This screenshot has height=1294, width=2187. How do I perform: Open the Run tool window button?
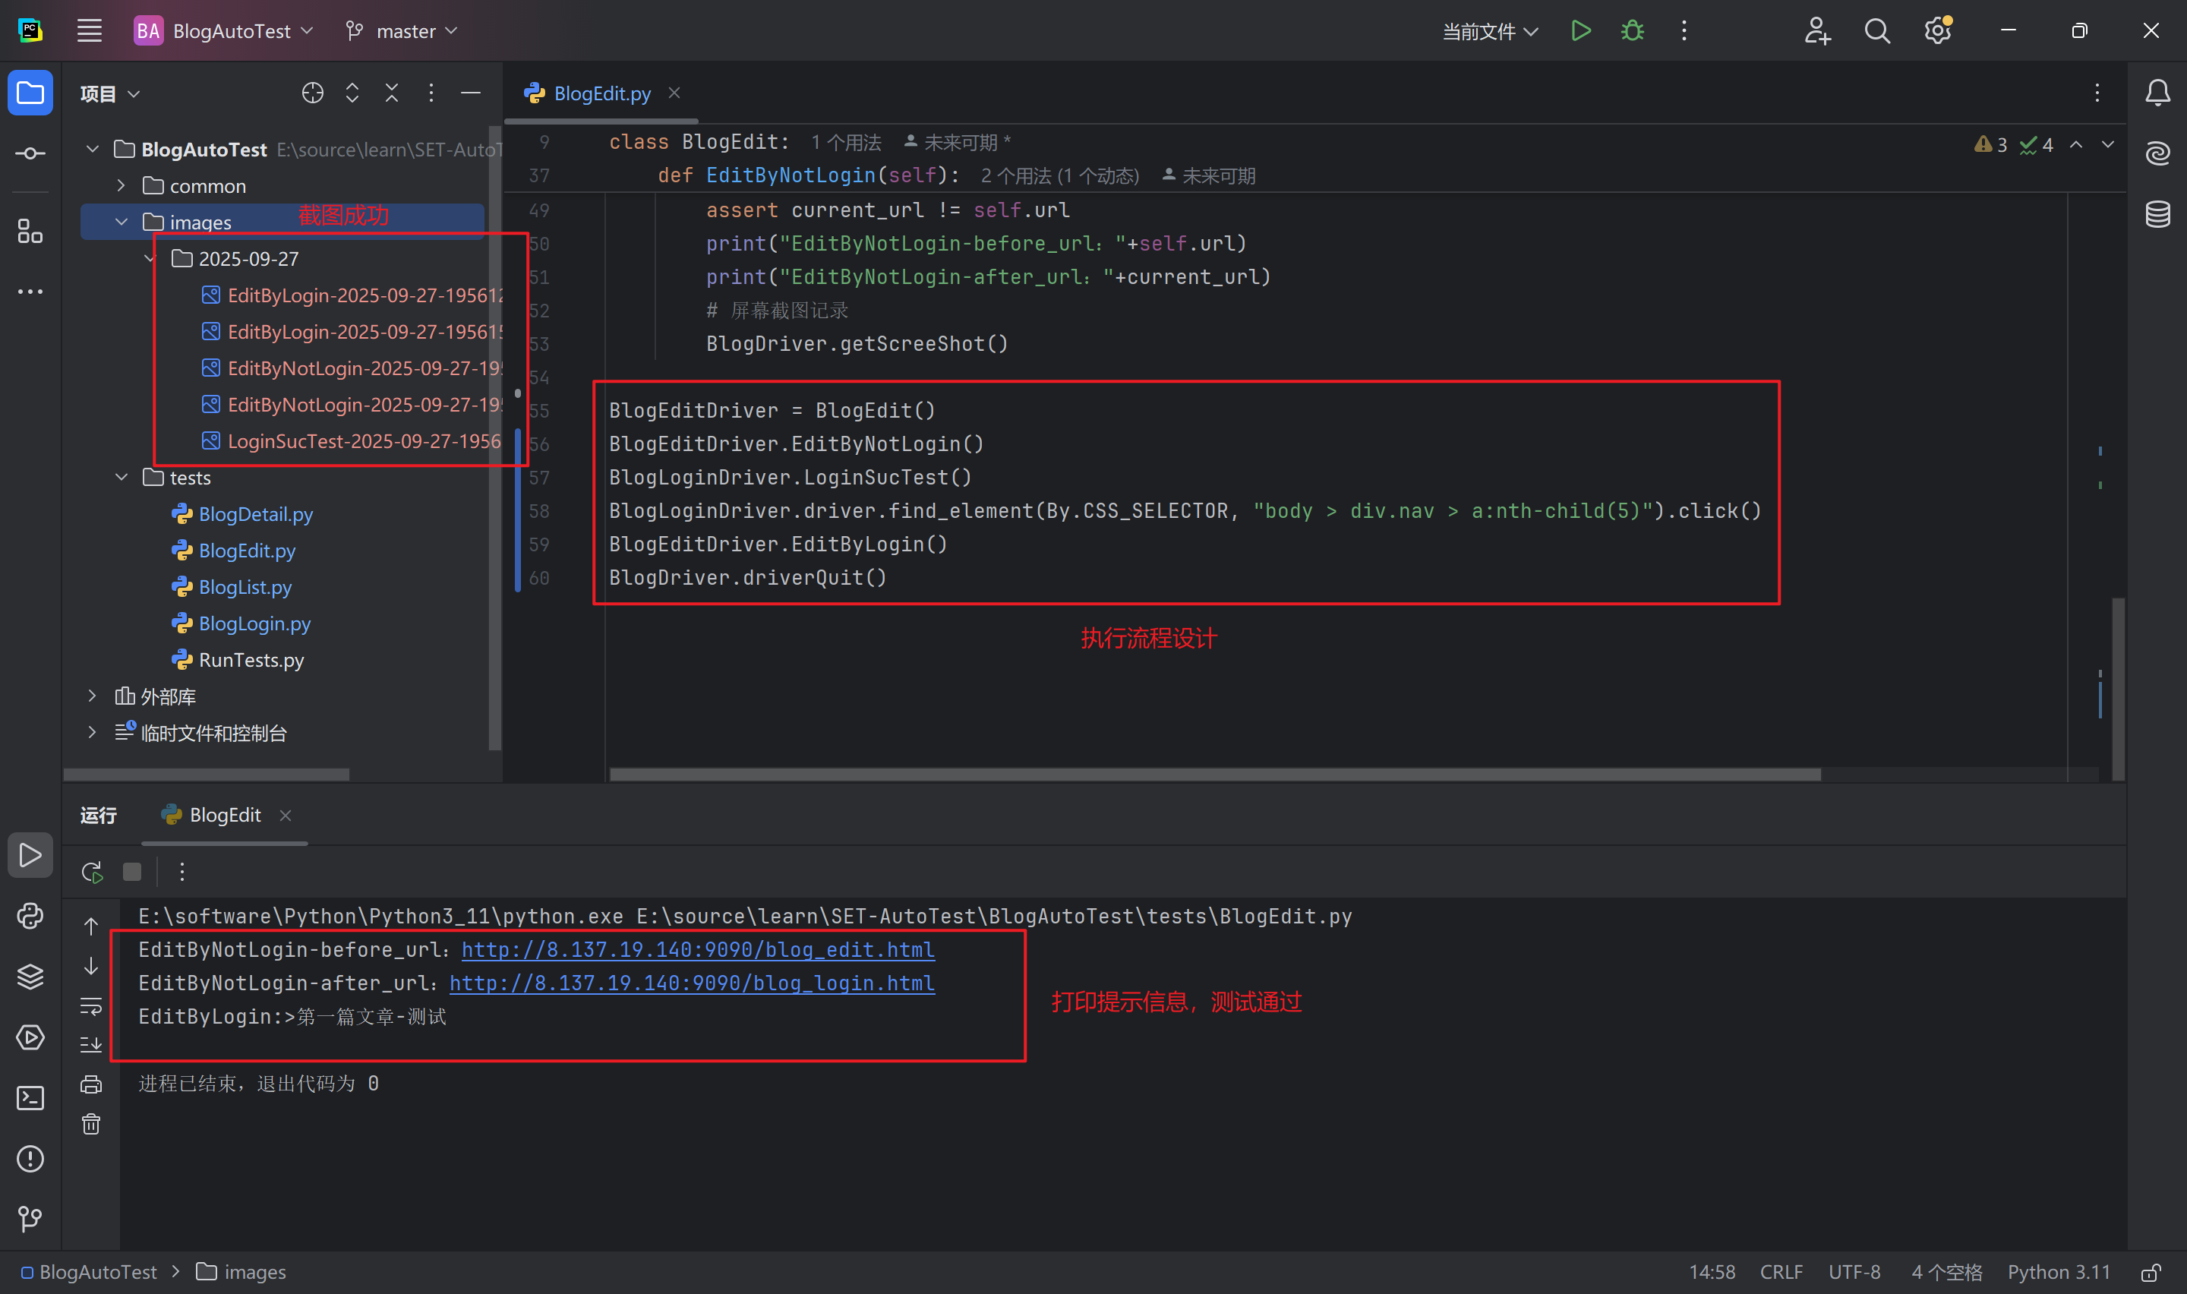pos(30,854)
